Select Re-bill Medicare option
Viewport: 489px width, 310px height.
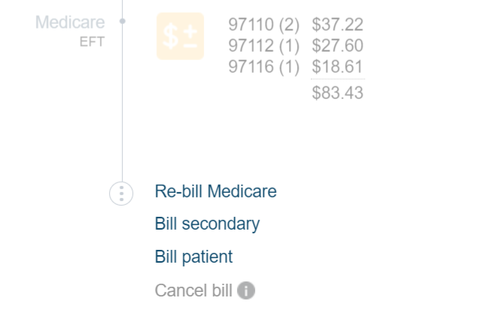click(x=215, y=191)
